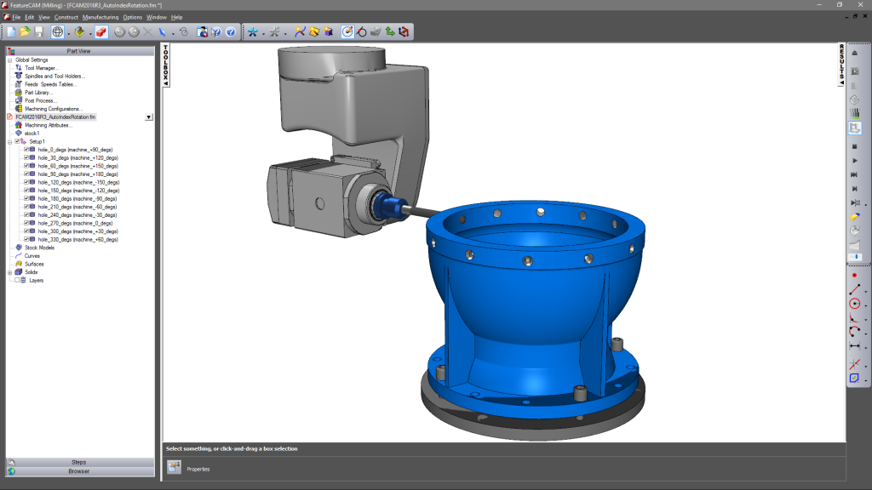
Task: Select the circle drawing tool
Action: [x=854, y=304]
